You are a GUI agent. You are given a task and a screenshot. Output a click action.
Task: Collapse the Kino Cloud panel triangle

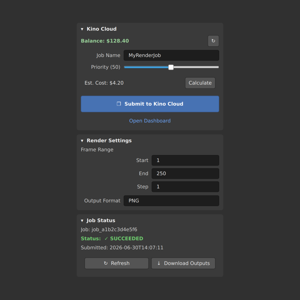(82, 29)
